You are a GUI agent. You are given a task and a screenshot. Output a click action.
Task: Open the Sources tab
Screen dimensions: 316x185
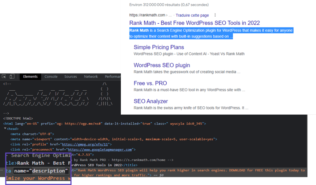pyautogui.click(x=71, y=77)
